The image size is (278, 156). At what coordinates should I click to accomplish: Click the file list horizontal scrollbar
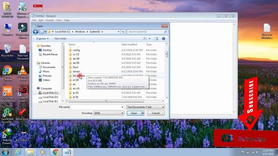coord(106,101)
